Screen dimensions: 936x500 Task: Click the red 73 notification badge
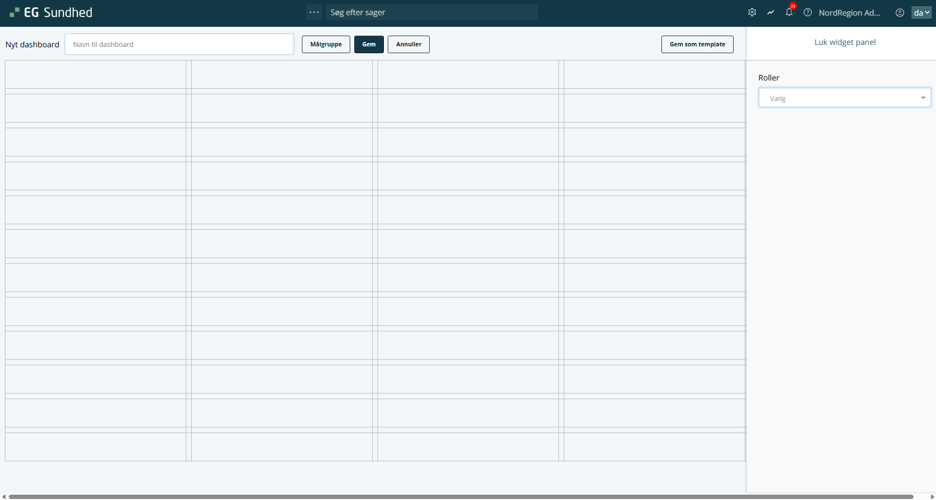[793, 6]
